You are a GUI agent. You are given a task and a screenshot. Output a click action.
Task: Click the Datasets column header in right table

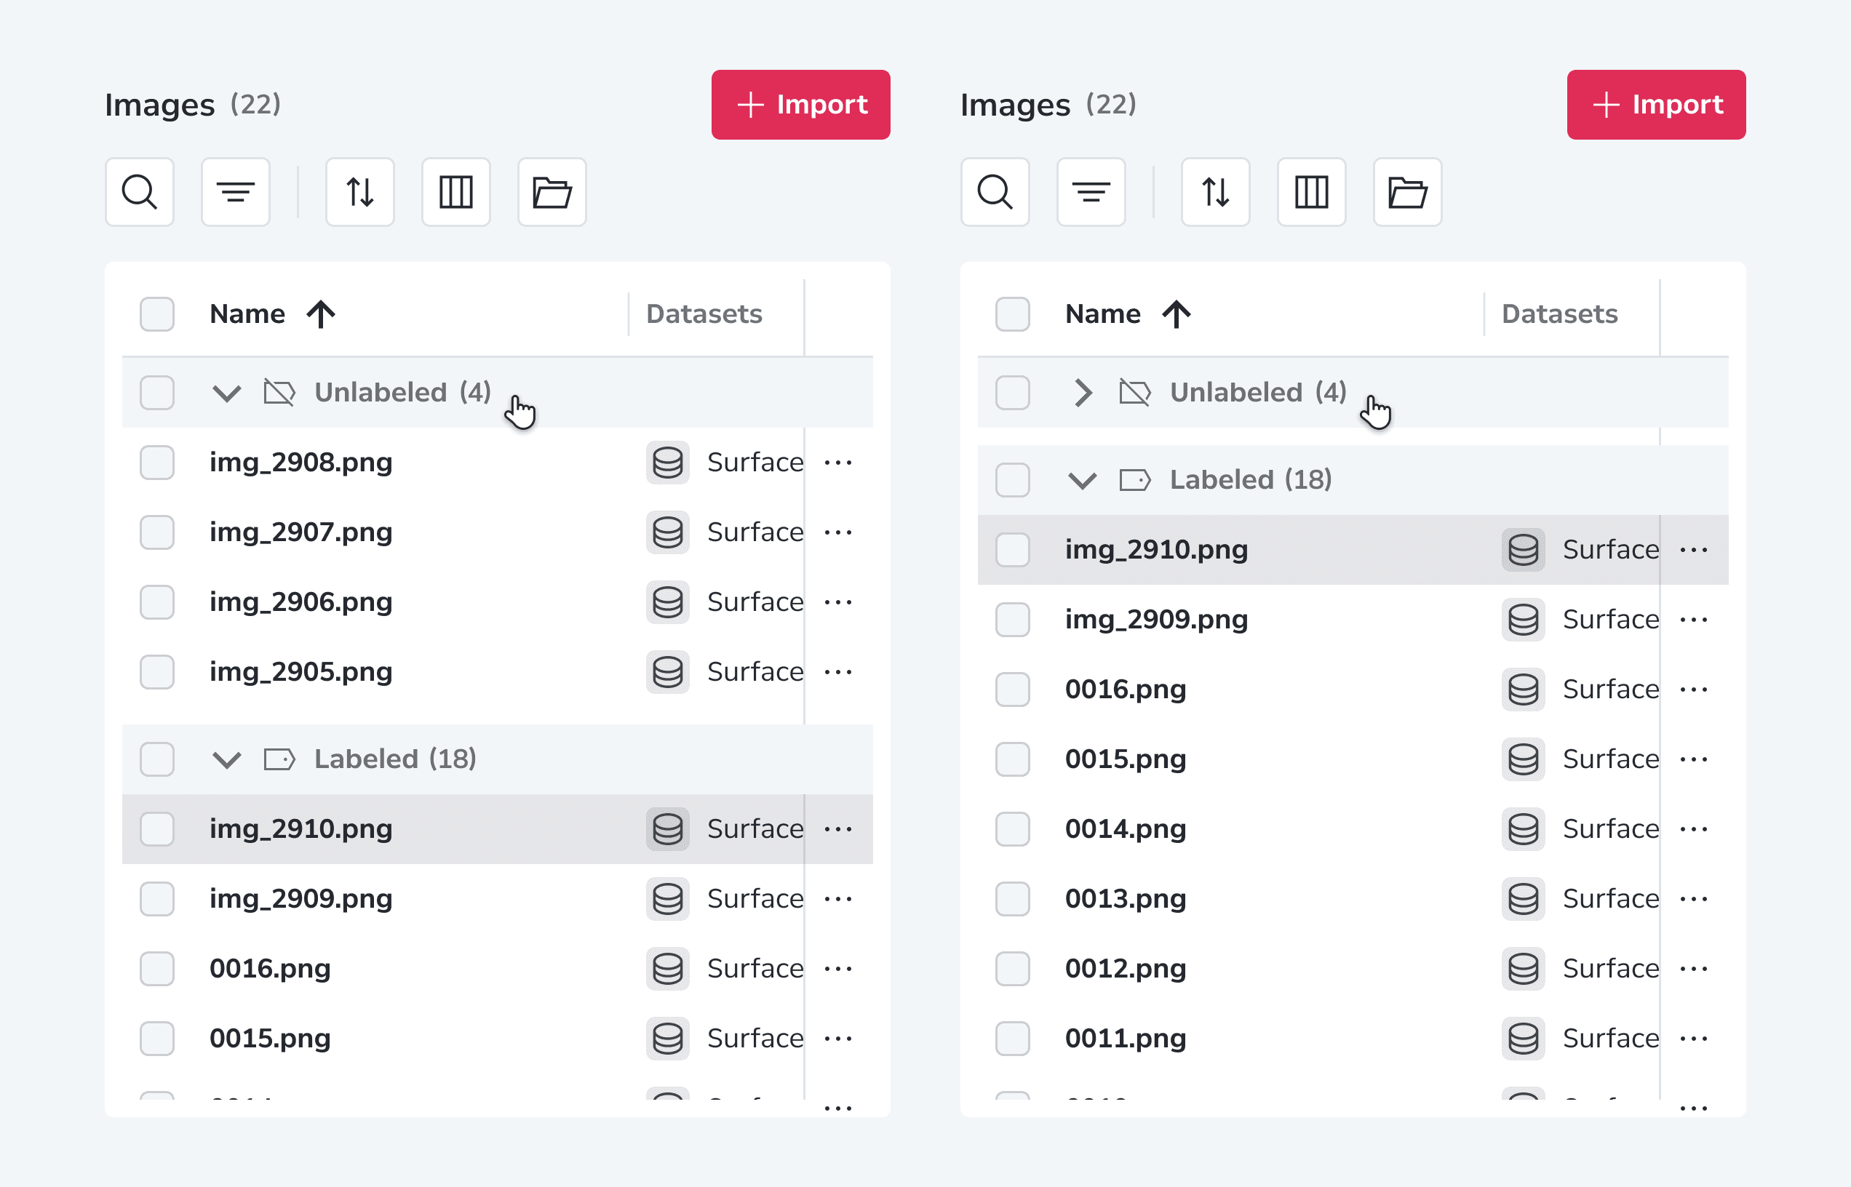tap(1559, 314)
